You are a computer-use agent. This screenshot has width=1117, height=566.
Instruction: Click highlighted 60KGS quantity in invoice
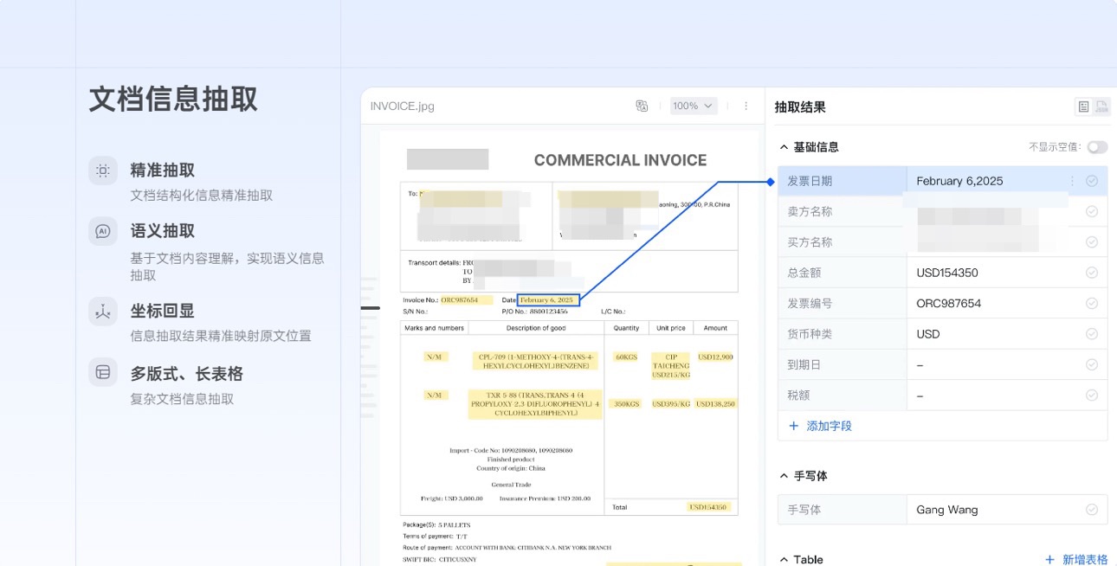coord(626,357)
